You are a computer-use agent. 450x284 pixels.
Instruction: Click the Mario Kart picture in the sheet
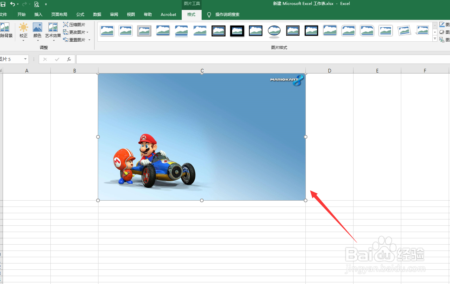pyautogui.click(x=202, y=137)
